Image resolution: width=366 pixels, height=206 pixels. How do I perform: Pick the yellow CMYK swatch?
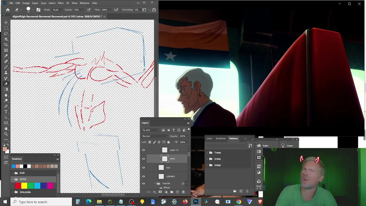tap(24, 186)
